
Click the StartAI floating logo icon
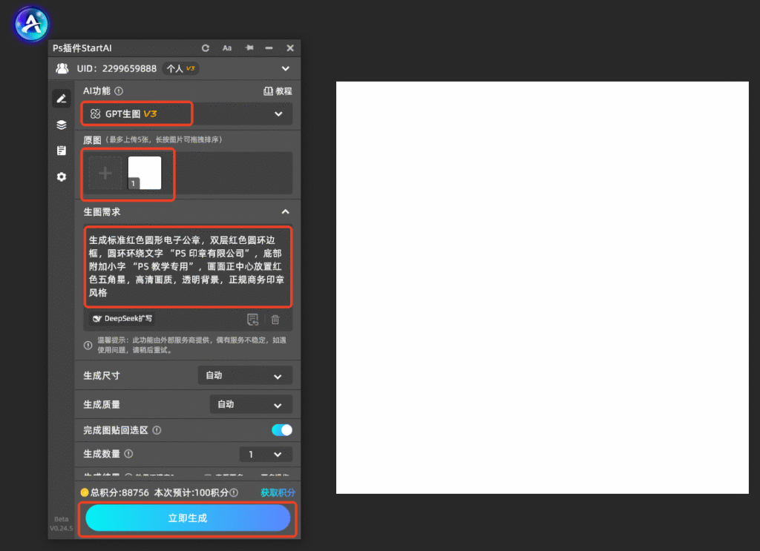31,24
